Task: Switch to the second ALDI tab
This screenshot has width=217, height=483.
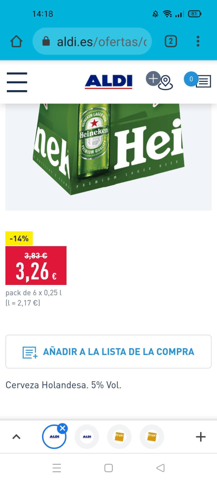Action: (x=87, y=437)
